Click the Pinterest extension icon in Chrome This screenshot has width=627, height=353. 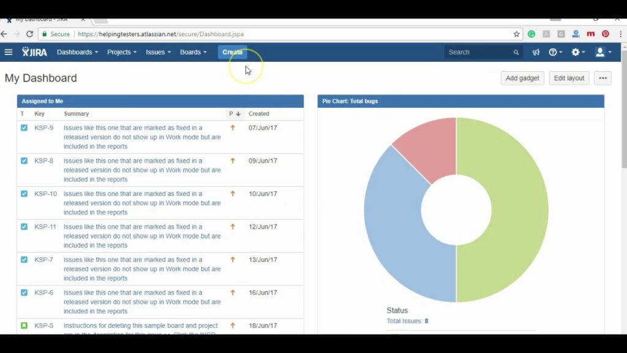point(605,34)
